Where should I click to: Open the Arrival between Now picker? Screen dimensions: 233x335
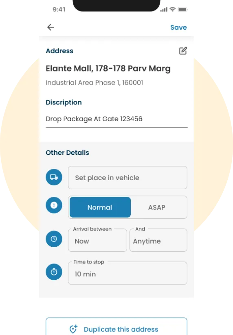97,240
